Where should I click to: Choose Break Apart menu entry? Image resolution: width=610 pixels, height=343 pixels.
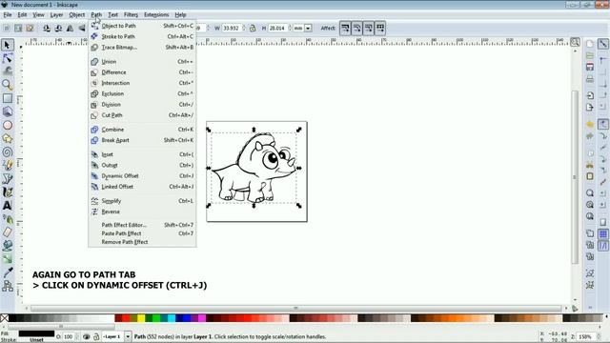(x=142, y=140)
